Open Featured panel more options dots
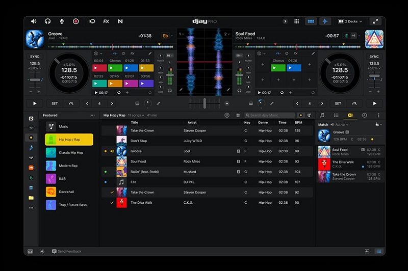Image resolution: width=408 pixels, height=271 pixels. (93, 115)
